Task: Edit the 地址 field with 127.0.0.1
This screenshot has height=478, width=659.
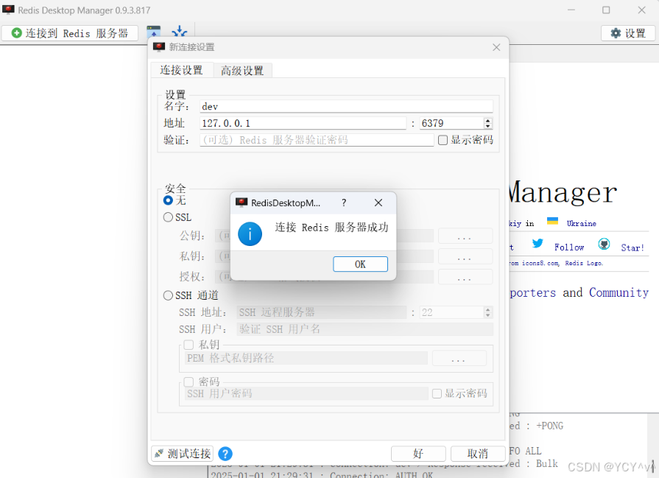Action: coord(303,123)
